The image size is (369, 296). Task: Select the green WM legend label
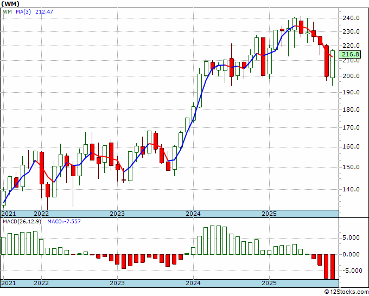coord(7,11)
